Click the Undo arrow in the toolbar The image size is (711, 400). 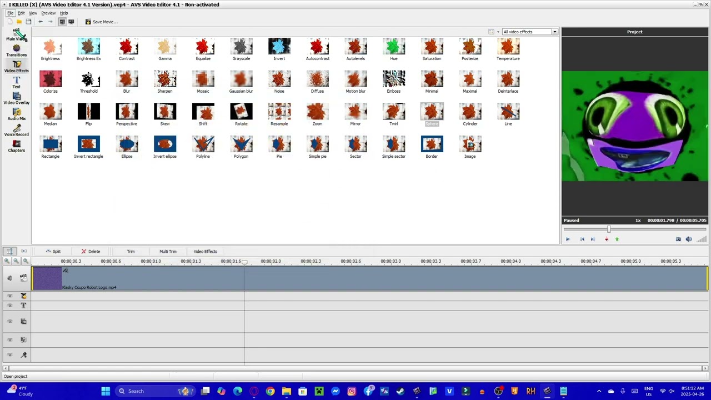41,22
